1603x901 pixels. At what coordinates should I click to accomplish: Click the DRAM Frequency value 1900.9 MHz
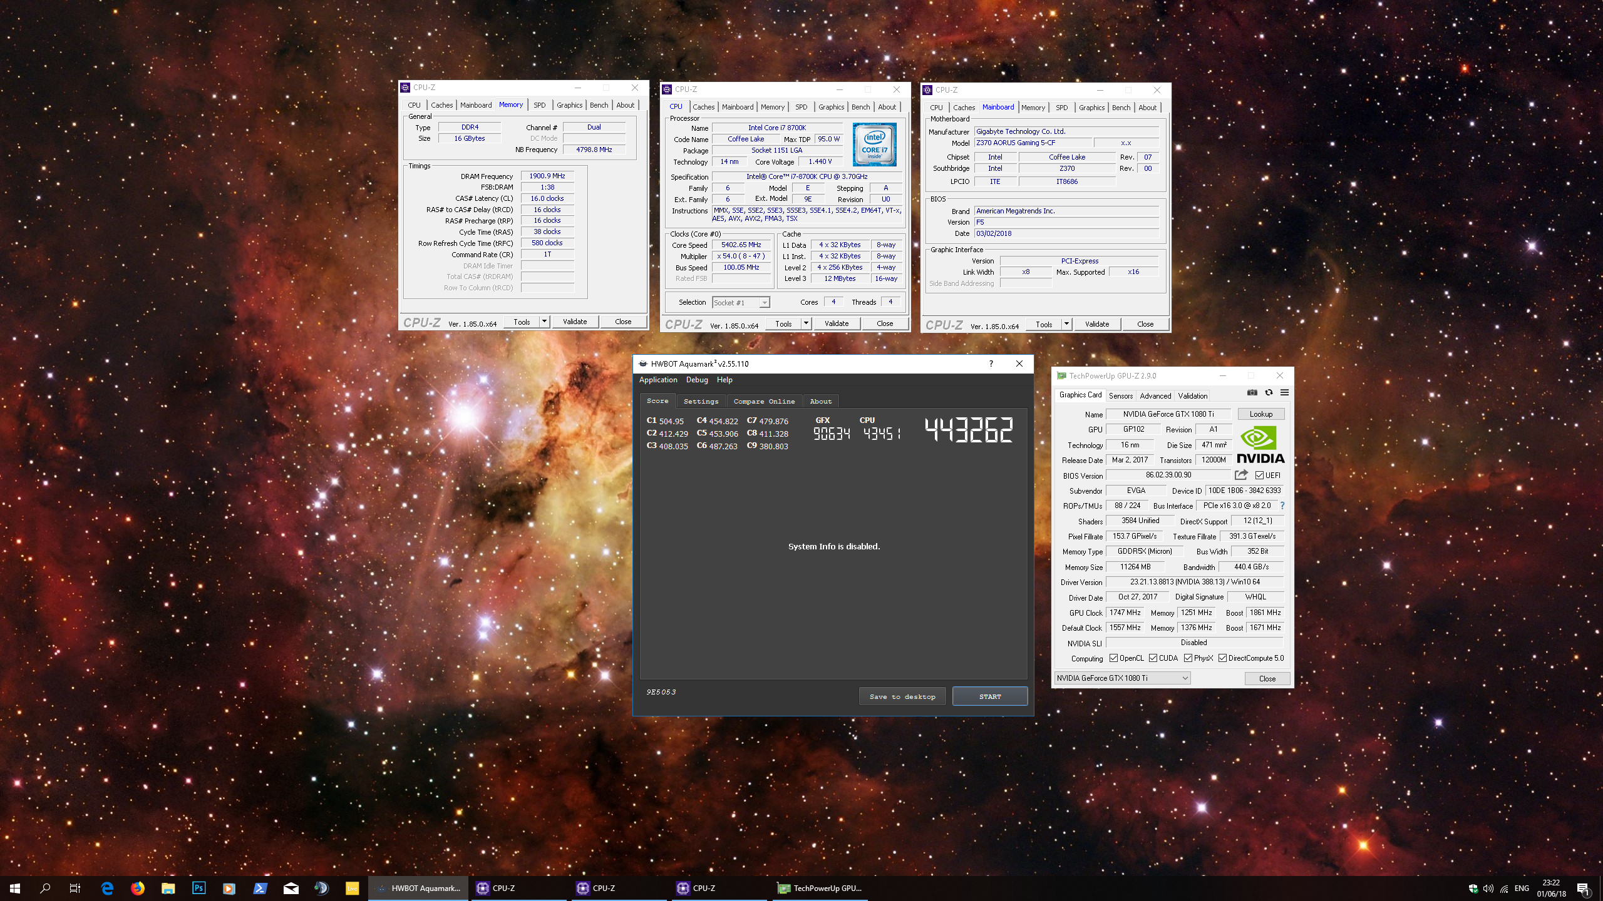click(x=547, y=176)
